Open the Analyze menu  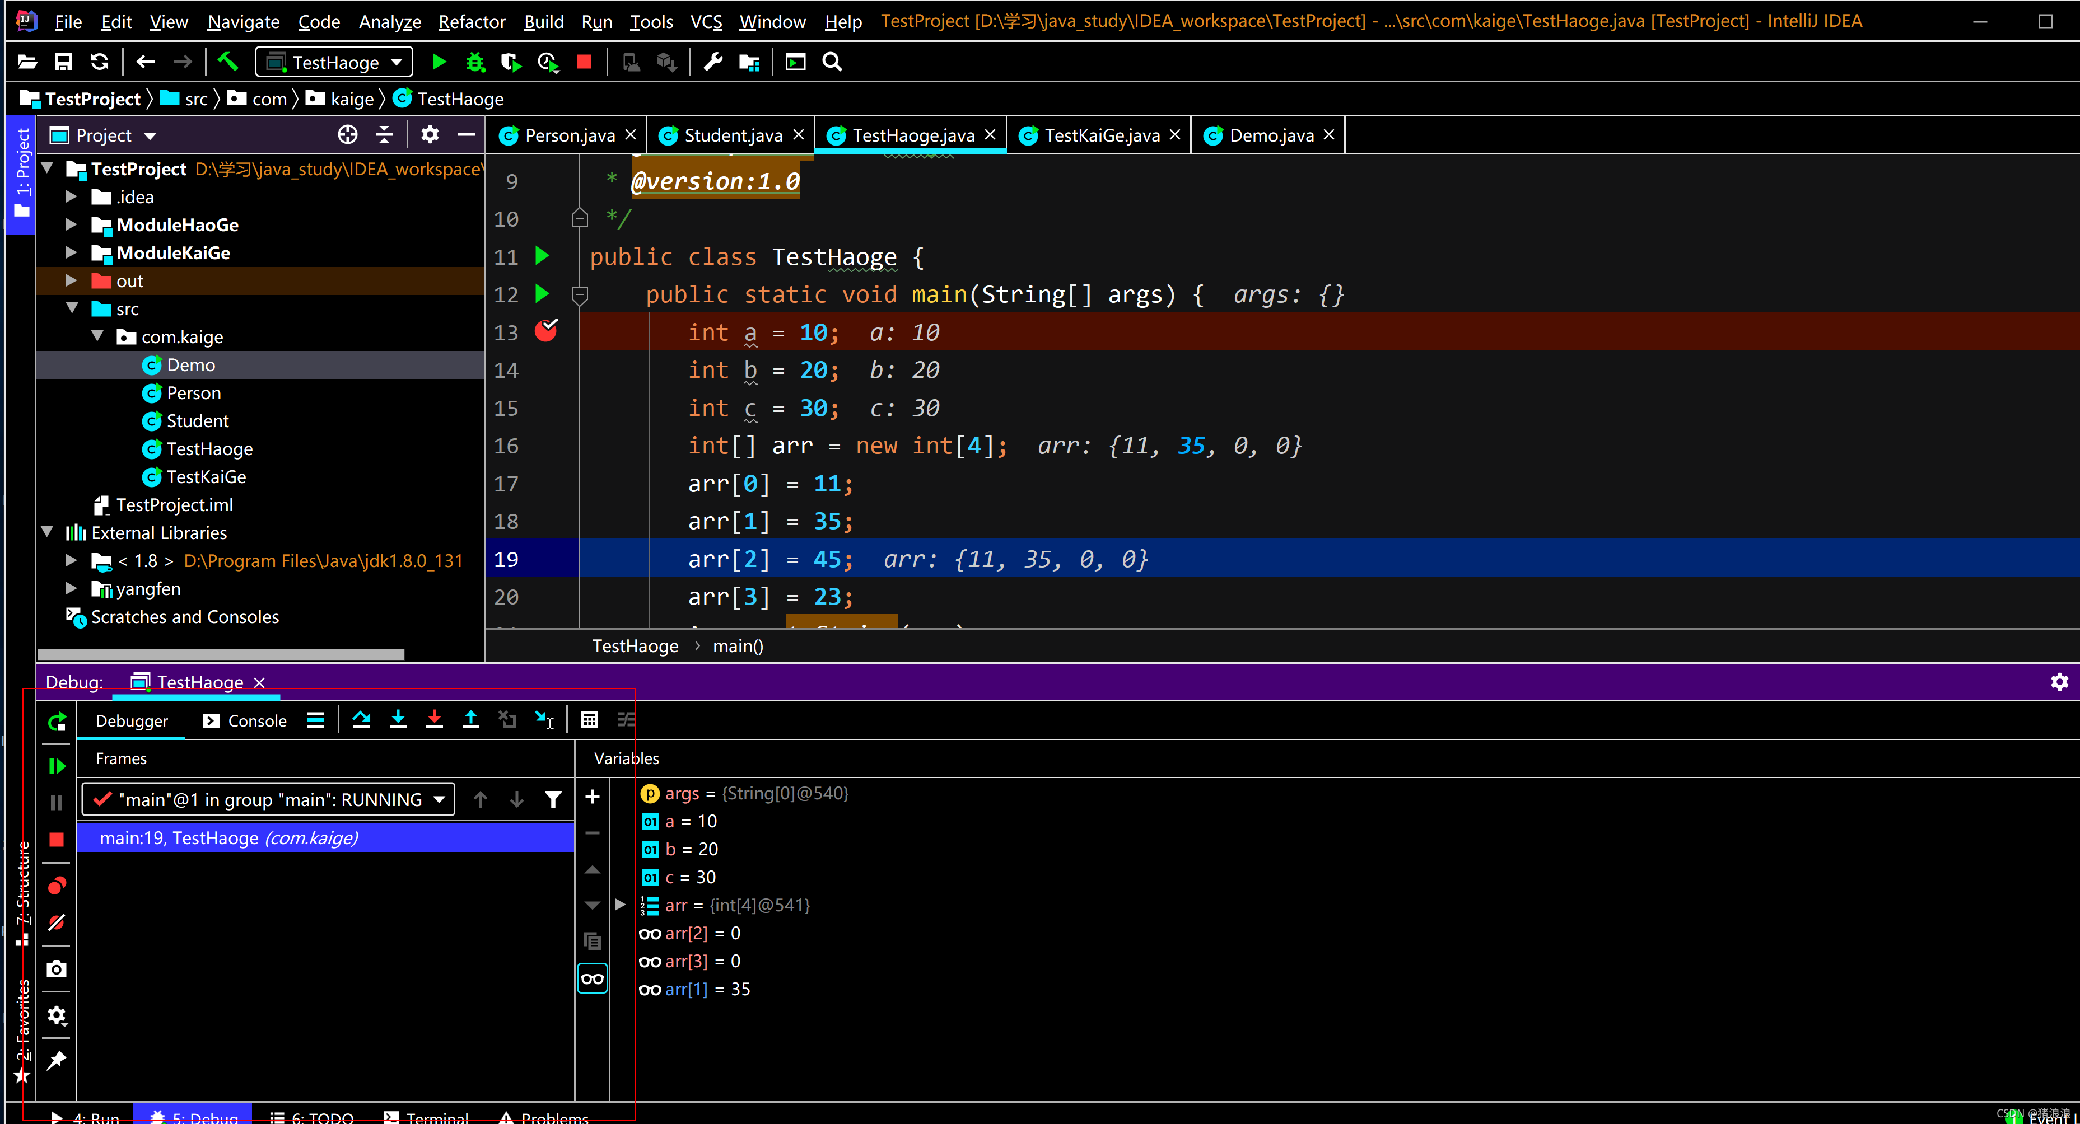point(390,22)
